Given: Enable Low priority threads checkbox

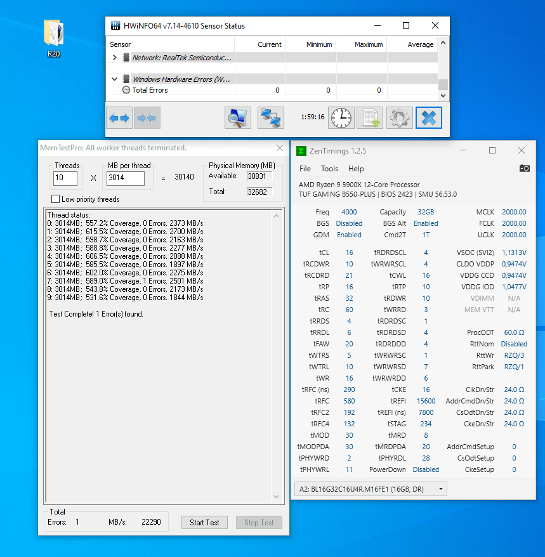Looking at the screenshot, I should tap(55, 199).
